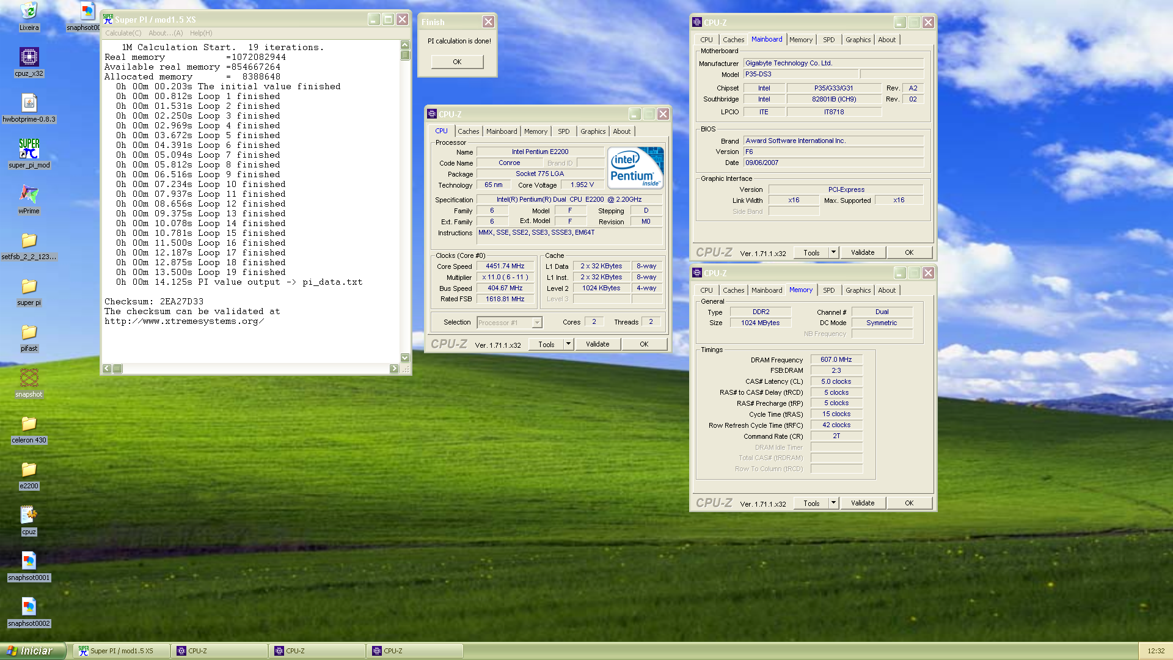Launch the snapshot application icon

(x=29, y=383)
